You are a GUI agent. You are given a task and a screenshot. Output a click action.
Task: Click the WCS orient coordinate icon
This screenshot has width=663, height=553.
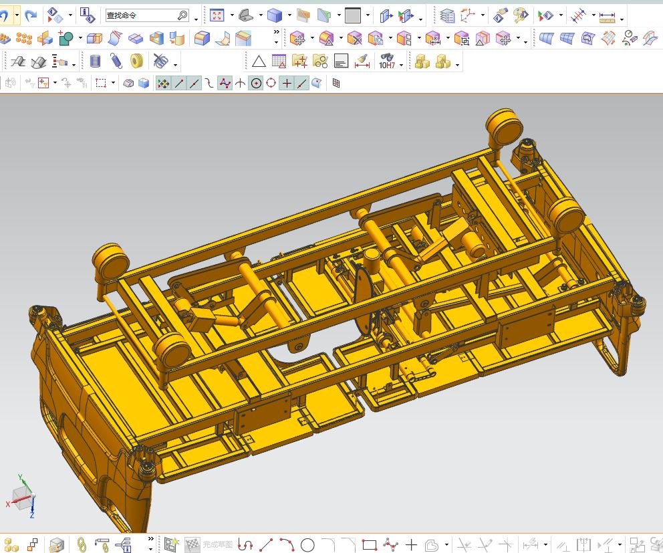point(468,15)
